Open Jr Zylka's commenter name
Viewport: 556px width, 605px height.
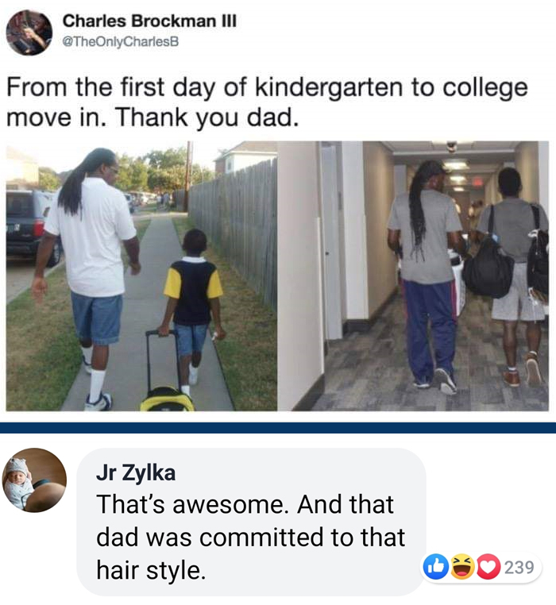pyautogui.click(x=136, y=472)
